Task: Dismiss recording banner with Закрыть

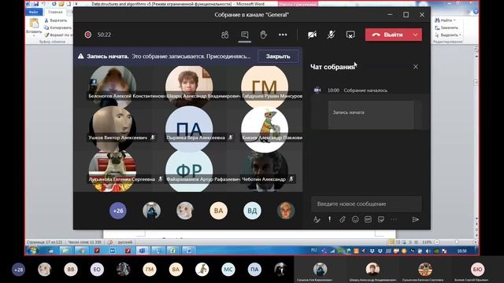Action: coord(278,56)
